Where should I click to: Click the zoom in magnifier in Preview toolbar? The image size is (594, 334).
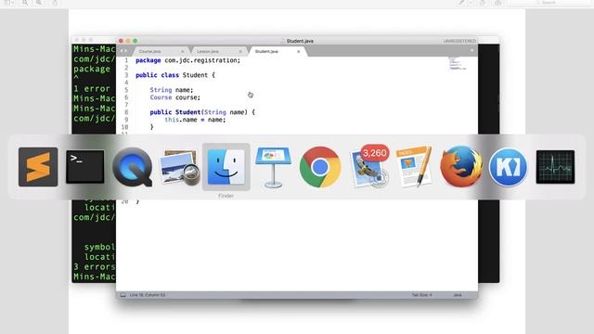[39, 3]
